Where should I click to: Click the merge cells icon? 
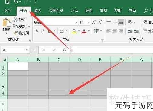(x=145, y=31)
